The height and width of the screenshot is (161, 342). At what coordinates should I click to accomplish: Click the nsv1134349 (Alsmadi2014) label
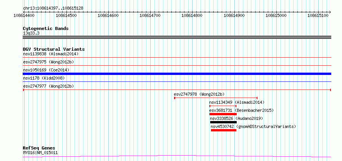[x=237, y=102]
